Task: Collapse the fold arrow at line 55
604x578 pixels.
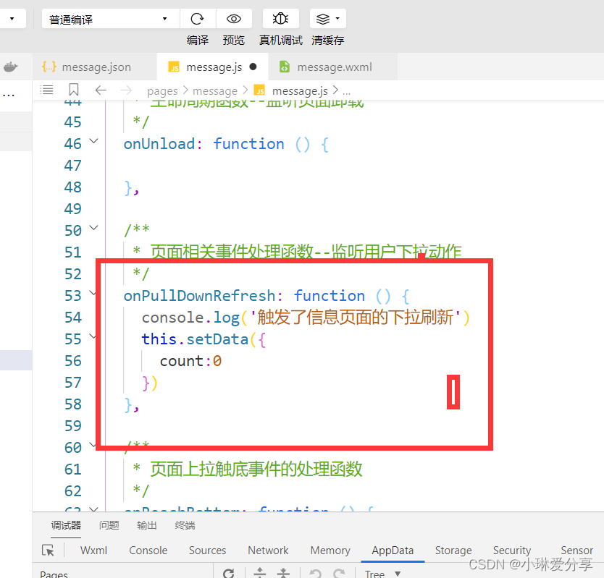Action: pos(93,336)
